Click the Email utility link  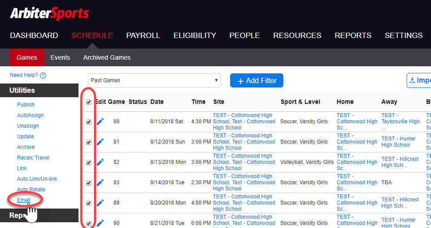coord(24,200)
